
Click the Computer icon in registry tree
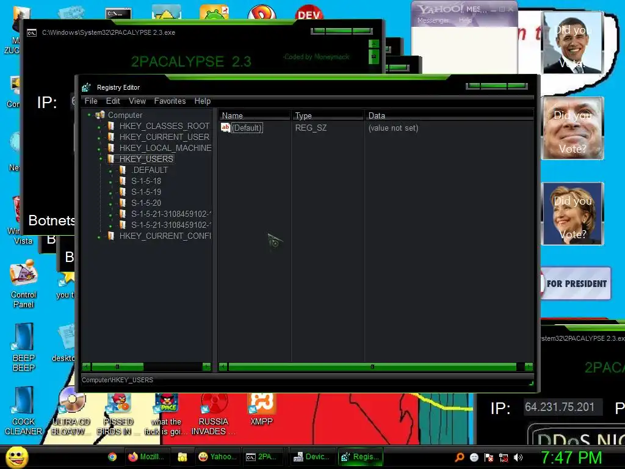point(100,115)
